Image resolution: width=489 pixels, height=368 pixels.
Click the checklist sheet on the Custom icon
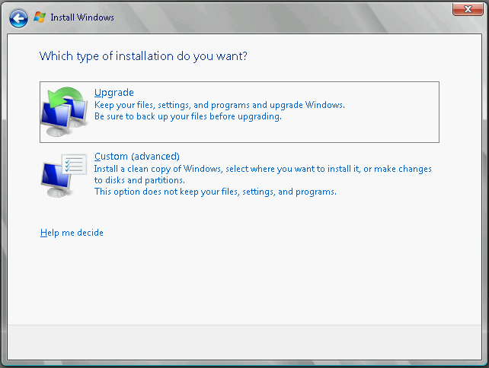pyautogui.click(x=75, y=165)
